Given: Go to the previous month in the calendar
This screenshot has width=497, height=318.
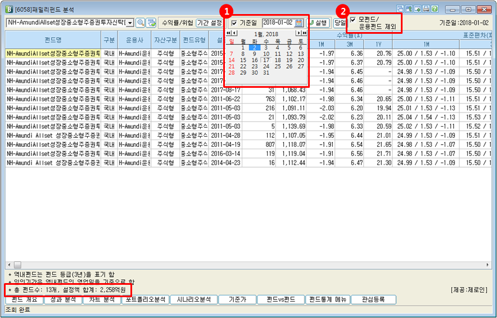Looking at the screenshot, I should tap(234, 33).
